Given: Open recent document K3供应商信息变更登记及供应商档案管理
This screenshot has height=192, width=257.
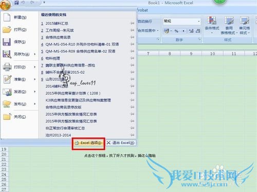Looking at the screenshot, I should click(78, 100).
